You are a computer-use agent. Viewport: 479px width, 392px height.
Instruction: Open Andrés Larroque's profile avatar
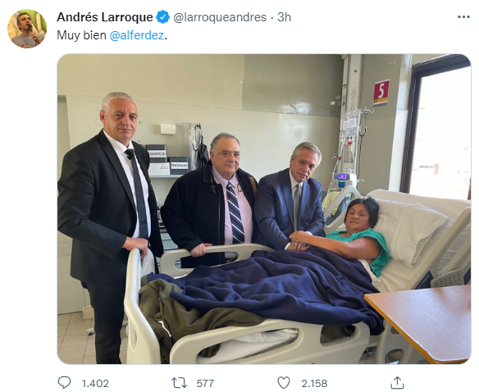click(27, 29)
